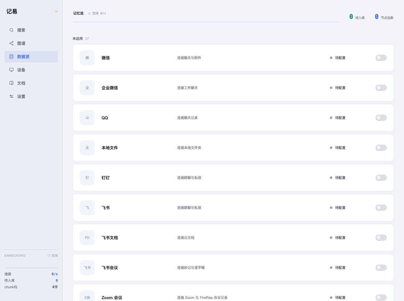The height and width of the screenshot is (301, 404).
Task: Click the 记忆流 header label
Action: [x=78, y=13]
